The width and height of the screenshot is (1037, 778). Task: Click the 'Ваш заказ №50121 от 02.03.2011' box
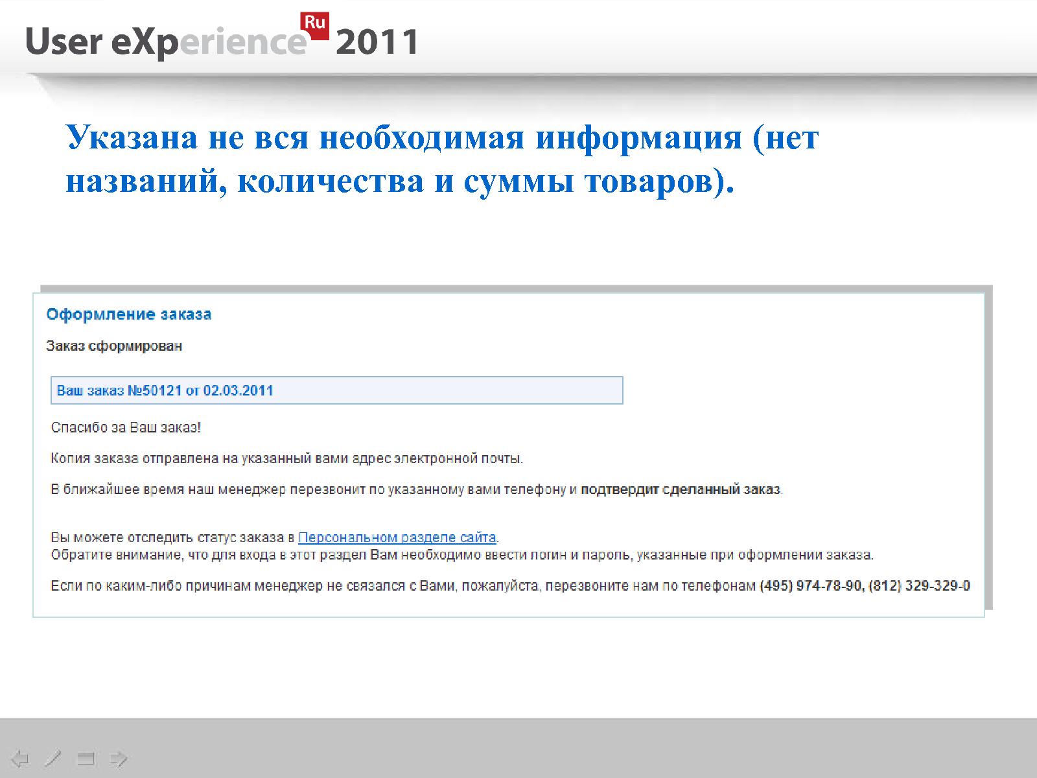point(337,390)
